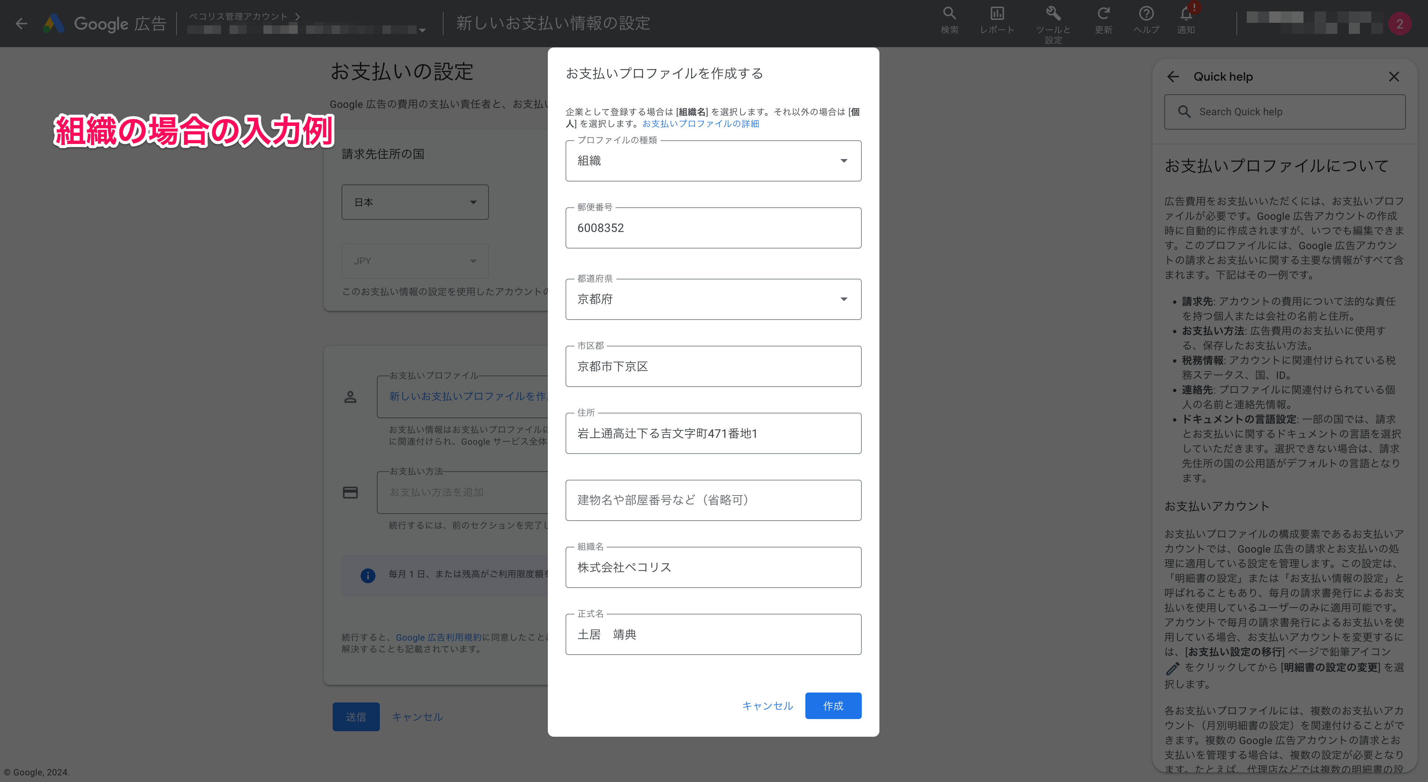
Task: Click the 建物名や部屋番号など optional field
Action: click(x=713, y=500)
